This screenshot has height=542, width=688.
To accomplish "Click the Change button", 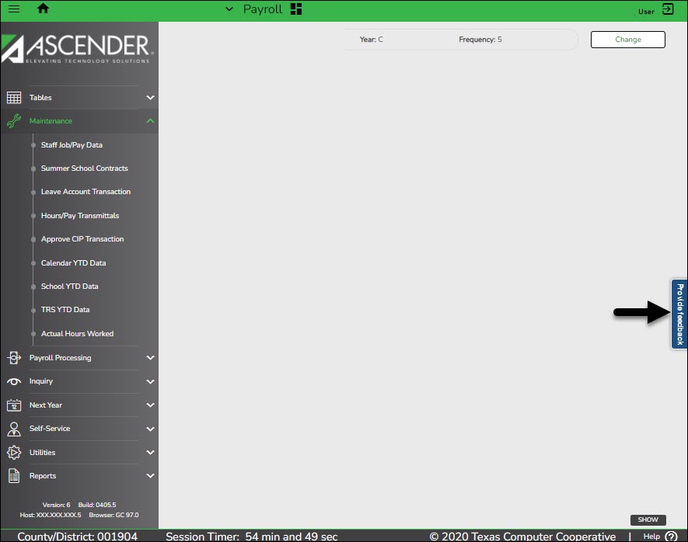I will (627, 40).
